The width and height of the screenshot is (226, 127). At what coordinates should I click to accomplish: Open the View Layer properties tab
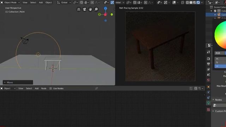click(208, 69)
